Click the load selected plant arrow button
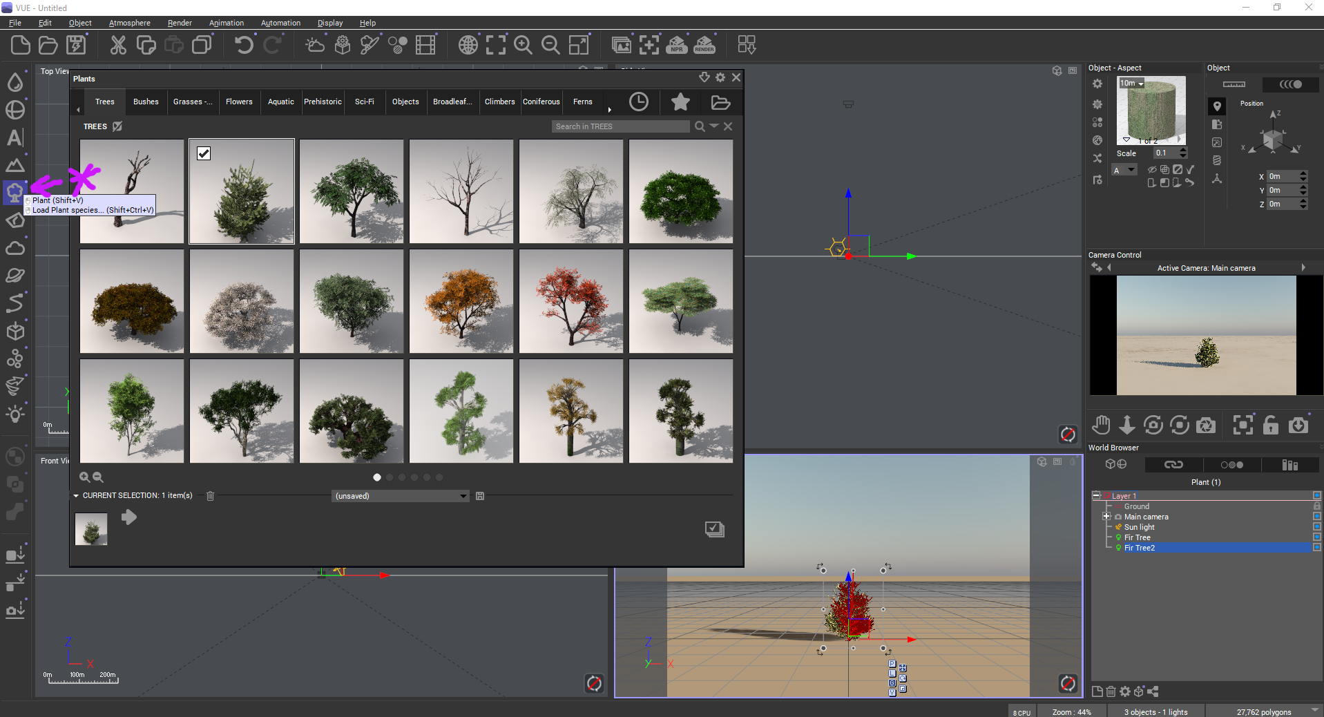1324x717 pixels. click(129, 517)
